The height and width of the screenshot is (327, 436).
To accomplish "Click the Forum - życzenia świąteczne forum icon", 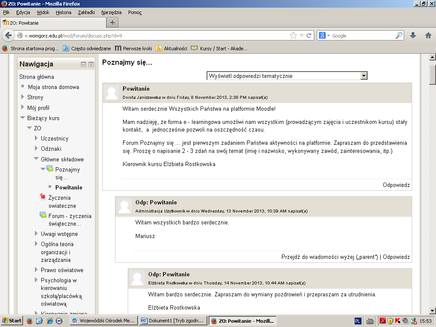I will [x=43, y=215].
